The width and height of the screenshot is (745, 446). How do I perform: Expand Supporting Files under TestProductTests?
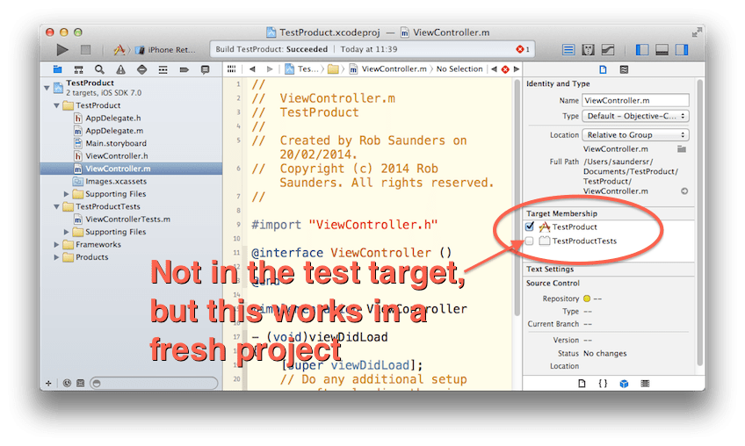point(67,232)
